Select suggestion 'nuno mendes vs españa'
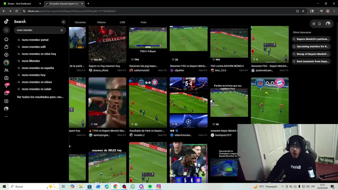338x190 pixels. click(38, 68)
